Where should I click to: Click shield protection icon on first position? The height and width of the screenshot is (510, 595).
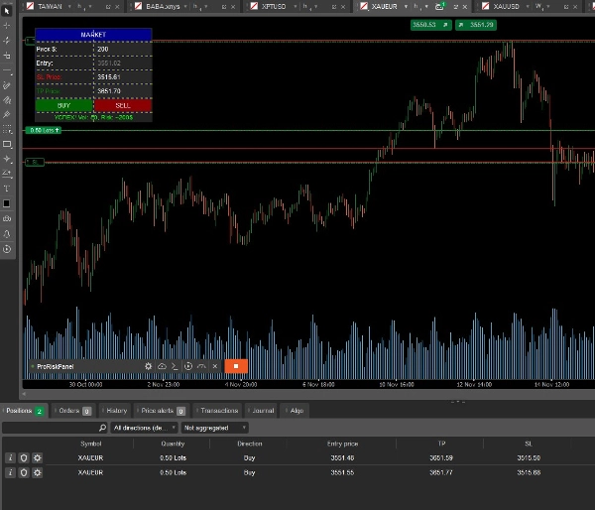click(23, 458)
